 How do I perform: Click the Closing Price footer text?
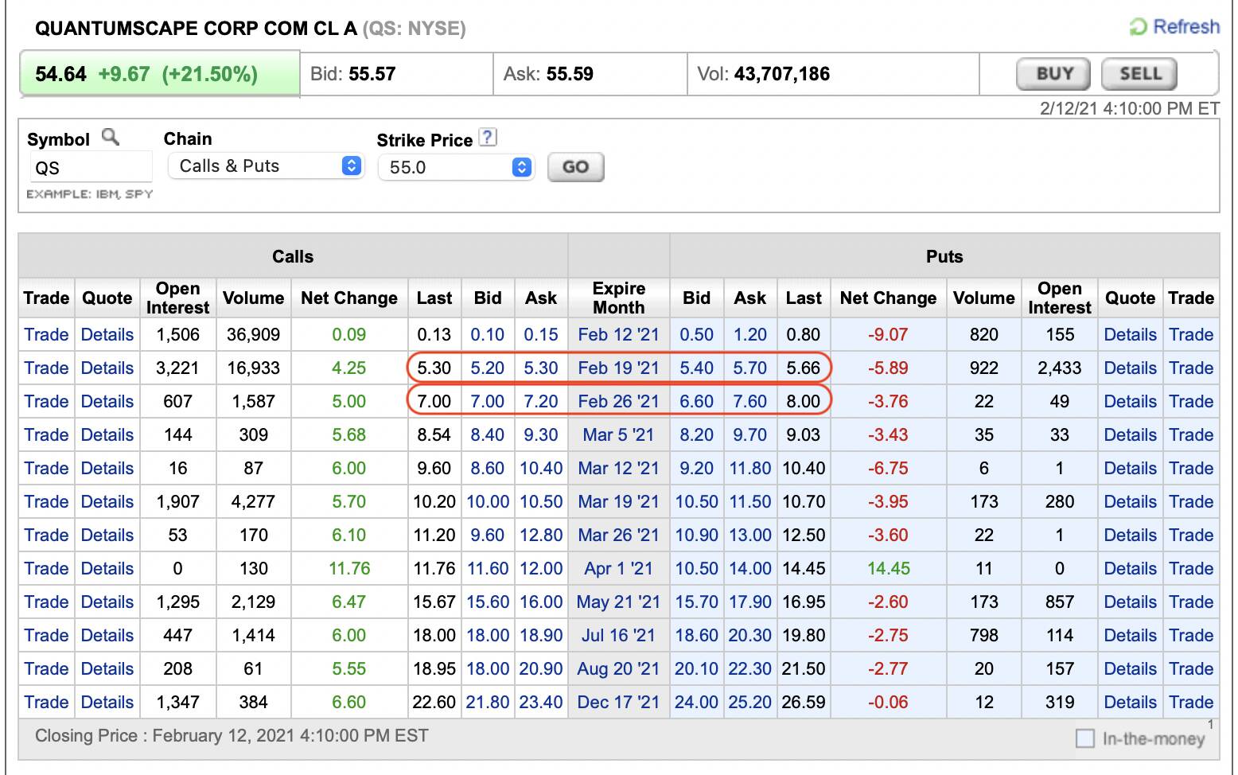(232, 735)
